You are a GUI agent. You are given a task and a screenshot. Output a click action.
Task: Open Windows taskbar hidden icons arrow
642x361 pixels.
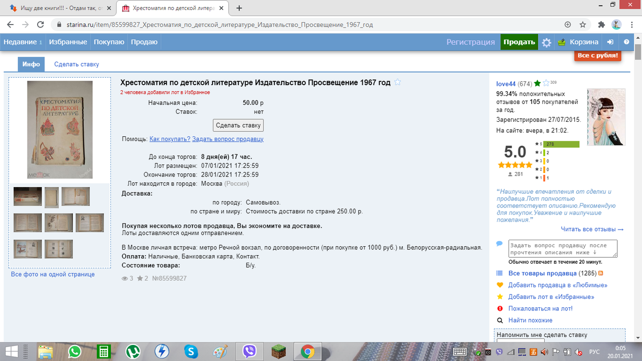tap(447, 351)
